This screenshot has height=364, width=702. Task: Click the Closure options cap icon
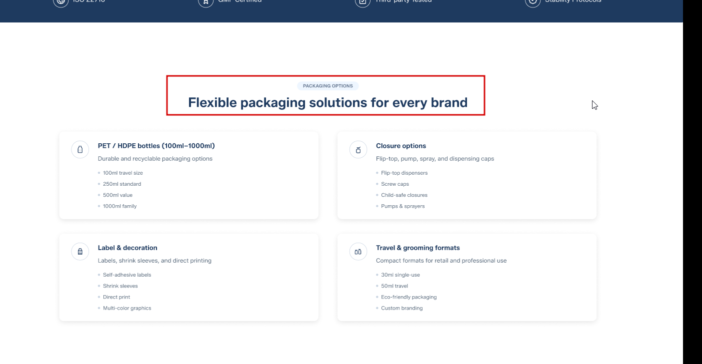click(x=358, y=150)
